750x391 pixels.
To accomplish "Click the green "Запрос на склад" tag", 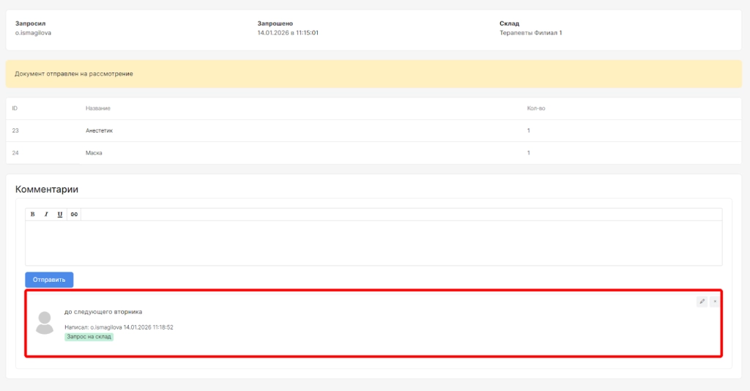I will 89,337.
